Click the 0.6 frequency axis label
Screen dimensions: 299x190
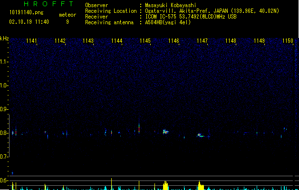(x=4, y=180)
